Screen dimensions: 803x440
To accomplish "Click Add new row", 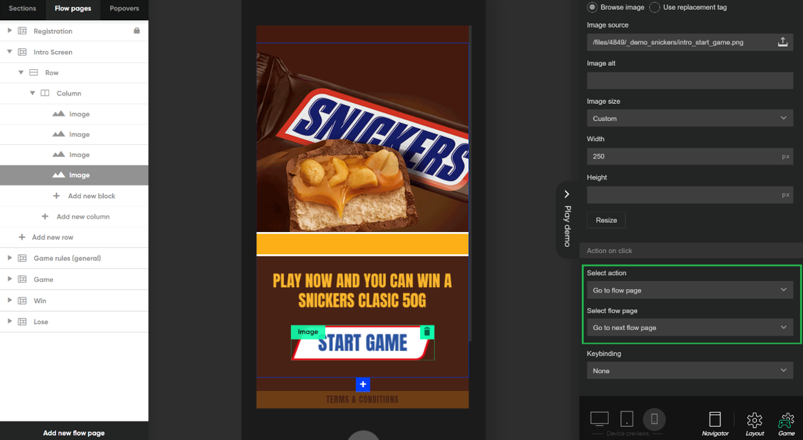I will 52,237.
